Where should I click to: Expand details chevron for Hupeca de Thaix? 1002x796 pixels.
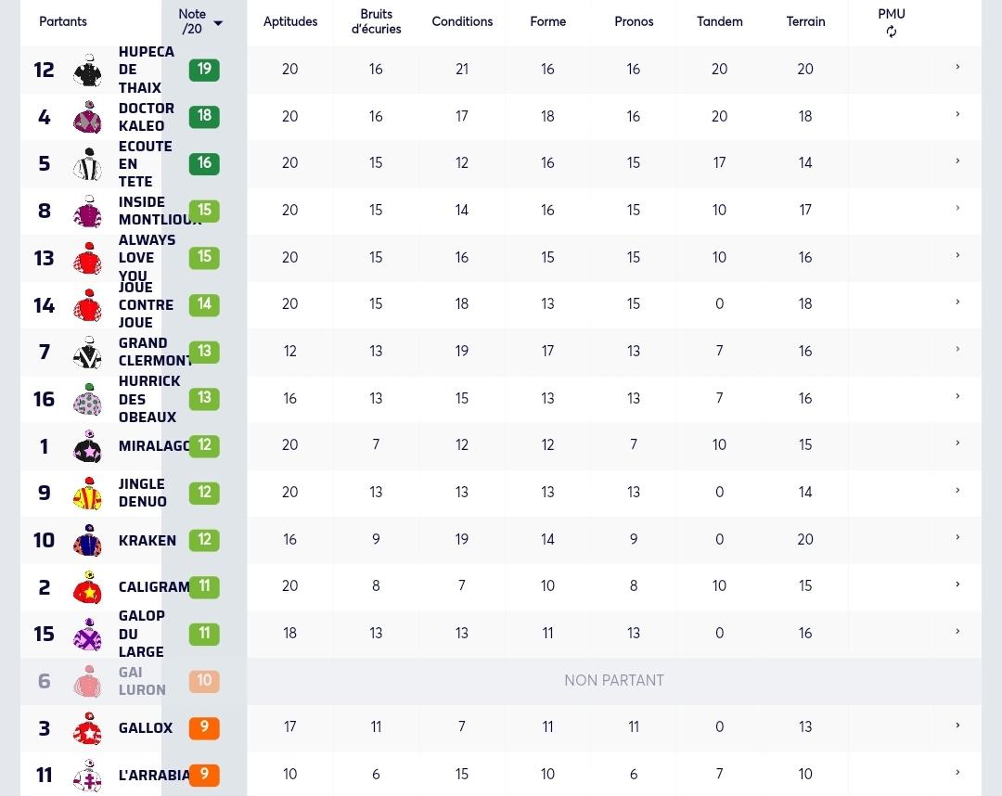coord(957,67)
